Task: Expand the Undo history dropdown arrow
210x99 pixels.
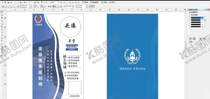Action: point(27,2)
